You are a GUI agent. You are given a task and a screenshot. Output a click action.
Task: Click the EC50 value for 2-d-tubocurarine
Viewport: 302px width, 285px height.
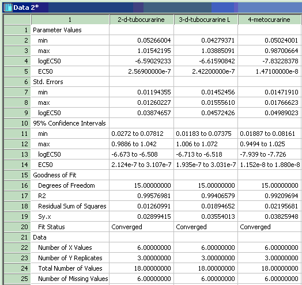(141, 71)
